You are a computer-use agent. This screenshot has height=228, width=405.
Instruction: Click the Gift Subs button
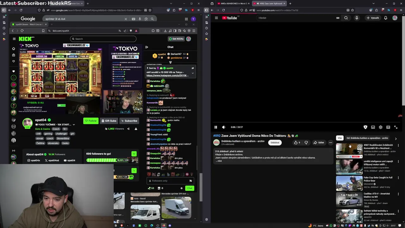109,121
